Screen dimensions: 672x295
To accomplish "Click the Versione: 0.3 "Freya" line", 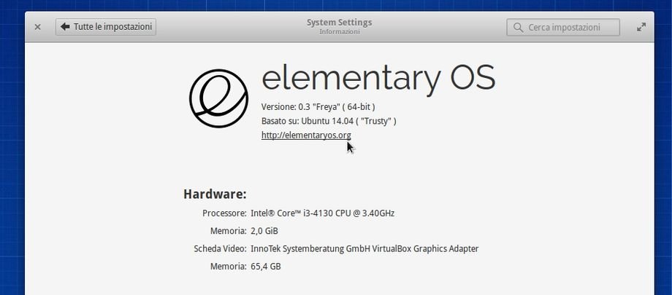I will 318,106.
